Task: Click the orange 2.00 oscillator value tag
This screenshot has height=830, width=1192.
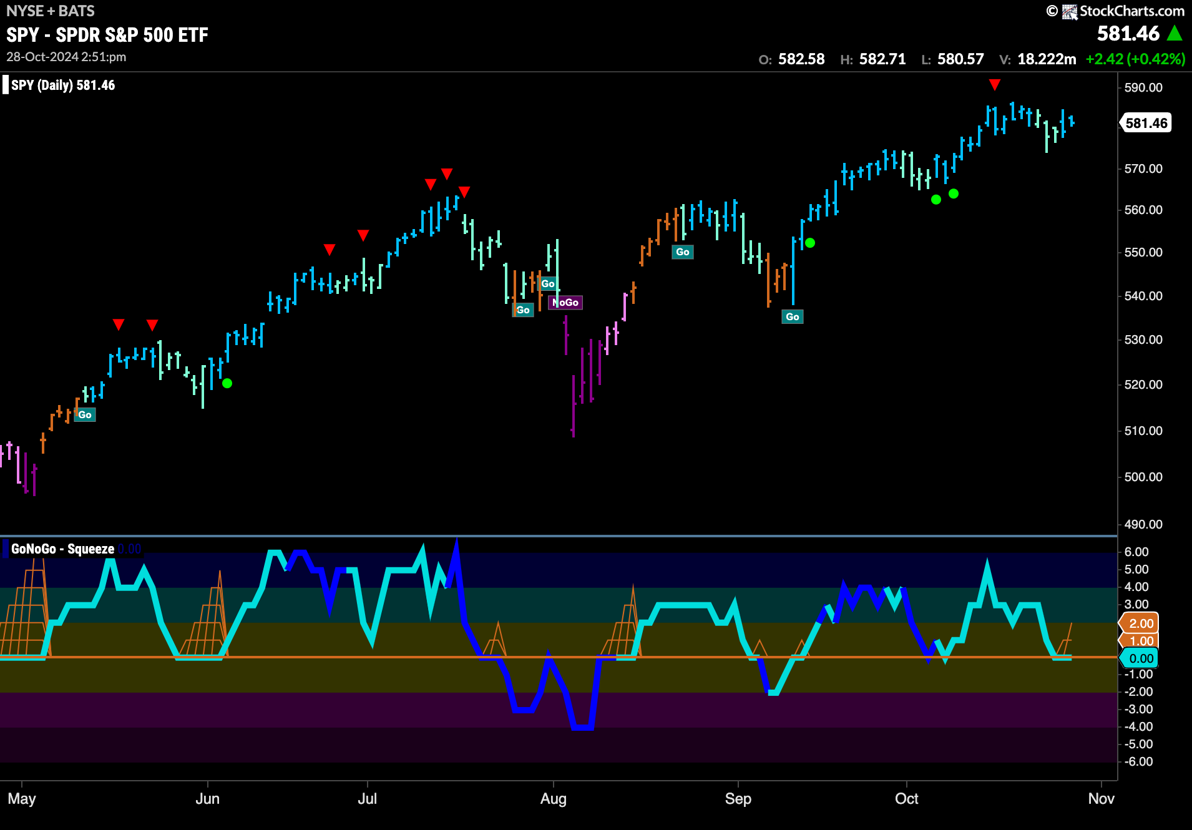Action: click(x=1141, y=623)
